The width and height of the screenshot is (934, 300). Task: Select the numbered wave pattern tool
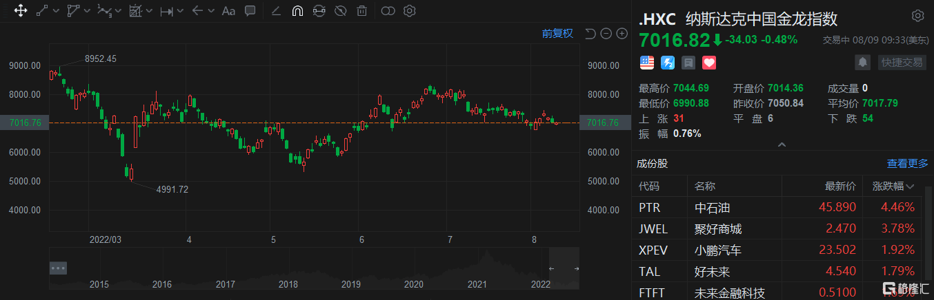click(x=104, y=10)
